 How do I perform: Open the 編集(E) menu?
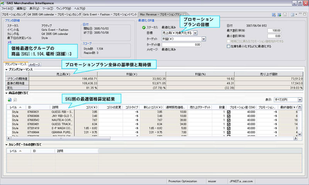click(x=21, y=8)
